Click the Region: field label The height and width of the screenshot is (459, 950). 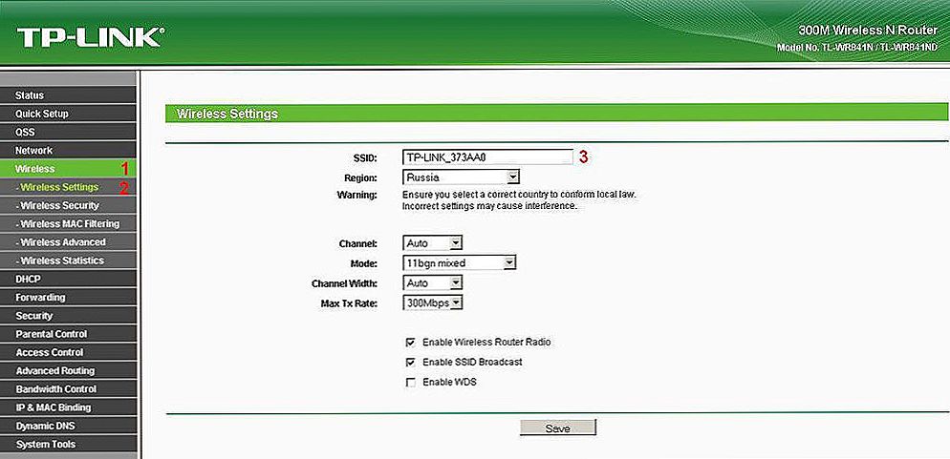tap(360, 177)
